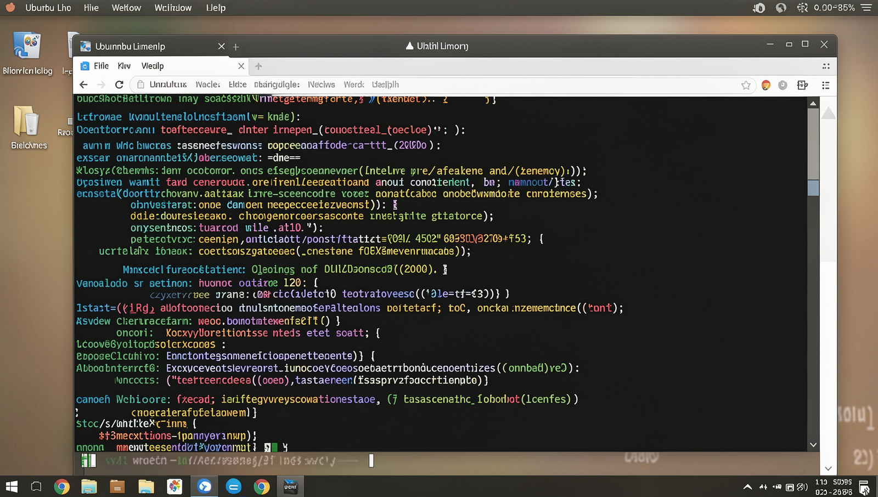878x497 pixels.
Task: Launch the Chrome icon next to Task View
Action: (62, 487)
